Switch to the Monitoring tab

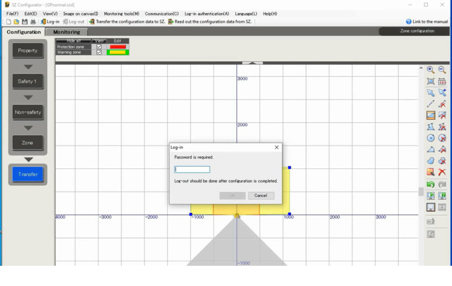click(67, 32)
